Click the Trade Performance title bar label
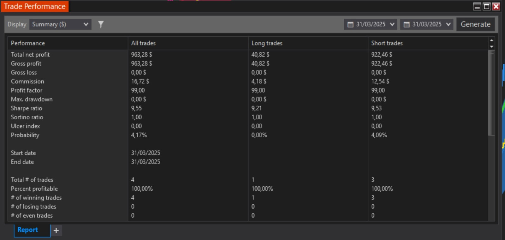 click(35, 6)
